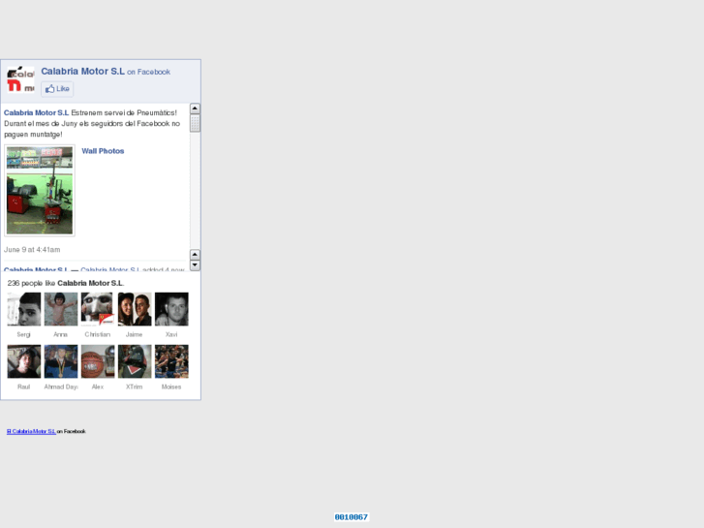This screenshot has height=528, width=704.
Task: Open Anna's profile picture
Action: (61, 309)
